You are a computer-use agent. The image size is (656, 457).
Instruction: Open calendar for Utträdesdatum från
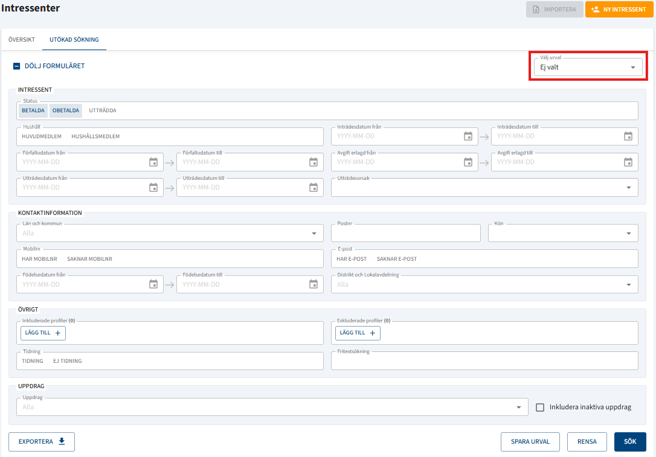click(x=153, y=188)
